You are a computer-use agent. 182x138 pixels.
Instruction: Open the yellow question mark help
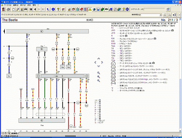(x=58, y=9)
